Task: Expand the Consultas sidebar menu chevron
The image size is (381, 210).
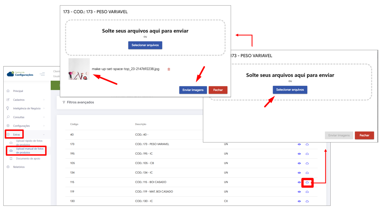Action: coord(44,117)
